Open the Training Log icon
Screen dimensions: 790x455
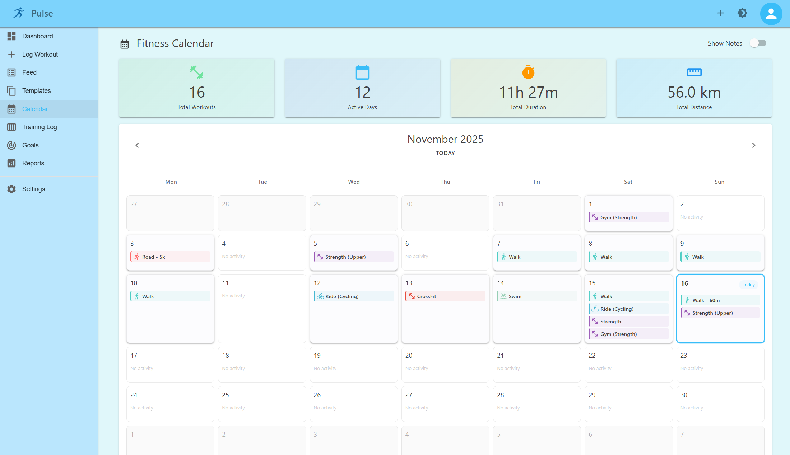pos(11,127)
